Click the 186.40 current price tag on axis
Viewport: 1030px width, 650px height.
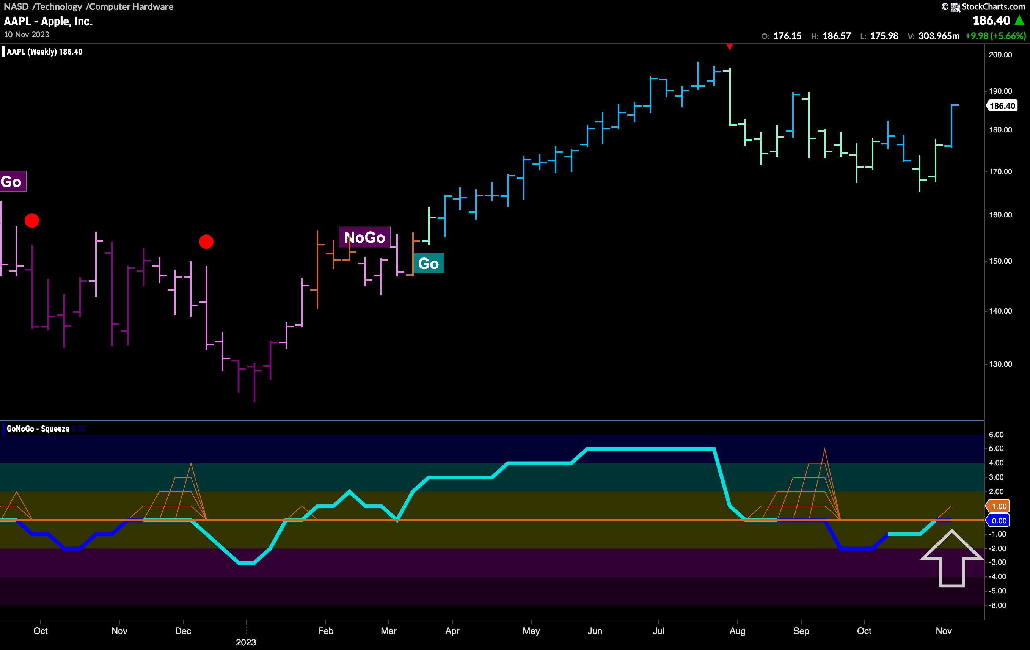tap(1002, 106)
